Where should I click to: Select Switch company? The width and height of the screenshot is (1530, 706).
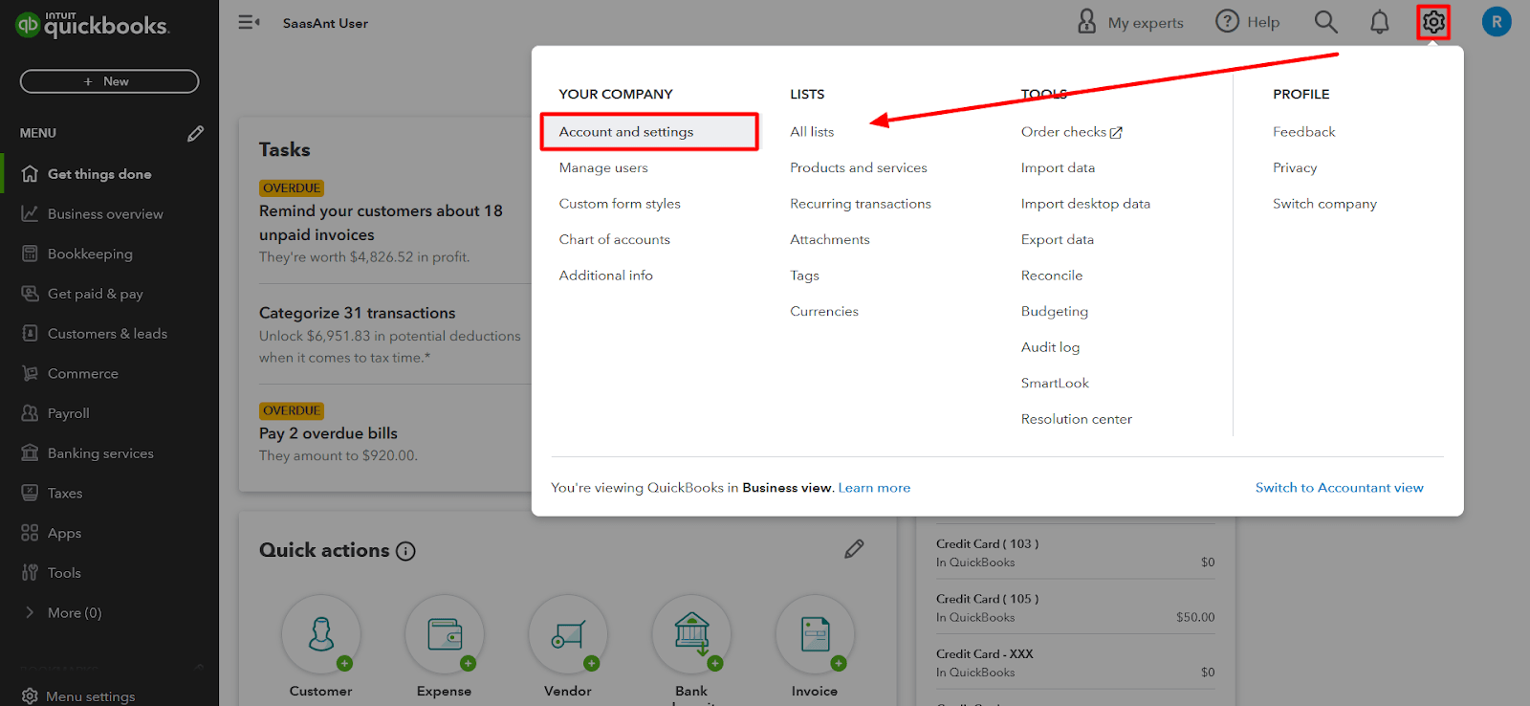tap(1324, 204)
